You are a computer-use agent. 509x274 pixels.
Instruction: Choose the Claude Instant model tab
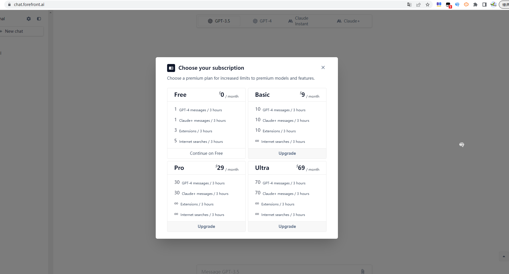tap(298, 21)
